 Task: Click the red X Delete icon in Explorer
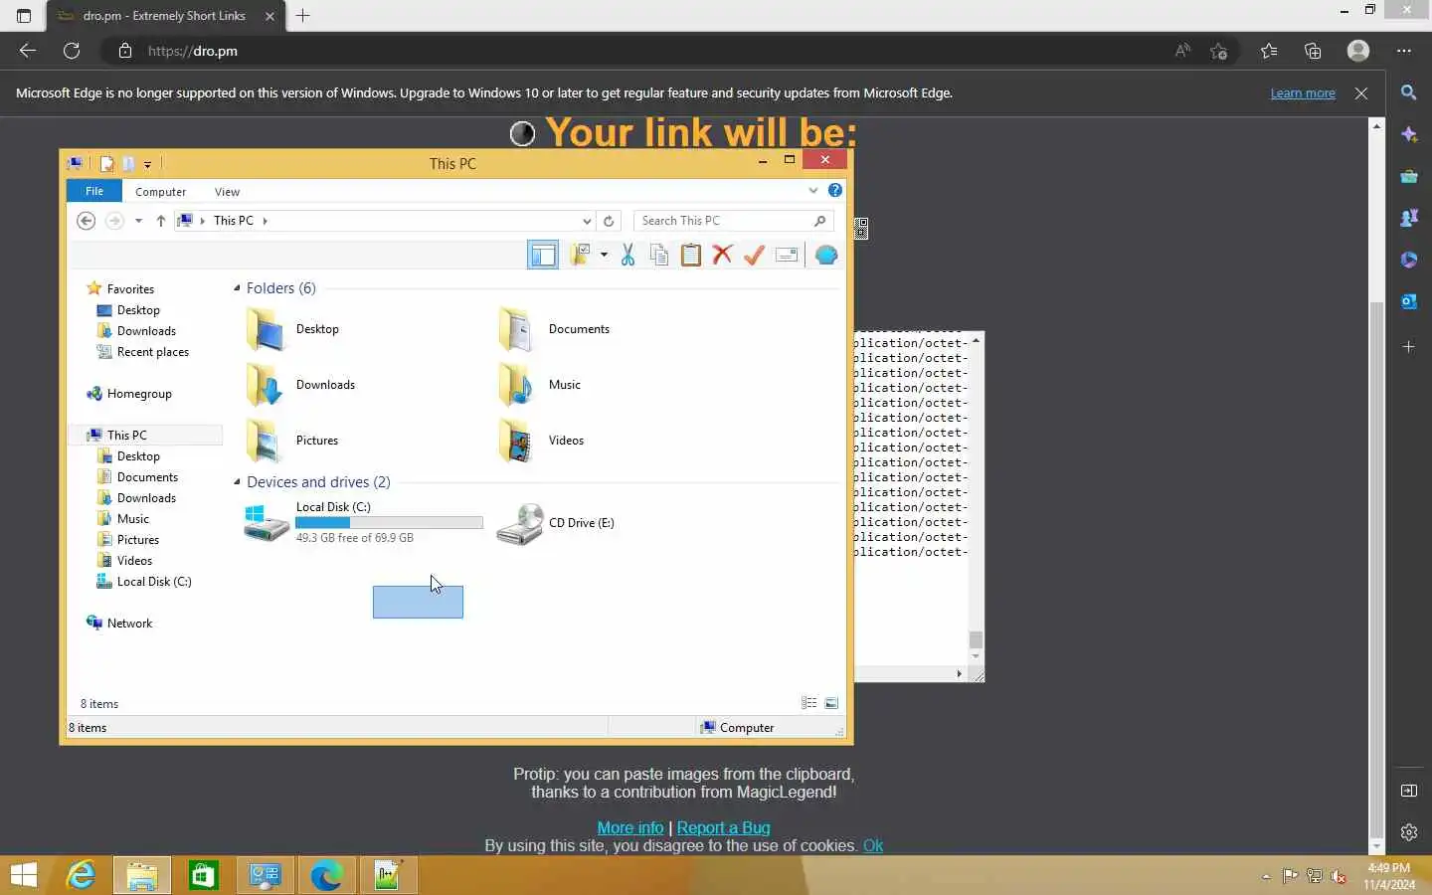pyautogui.click(x=722, y=256)
